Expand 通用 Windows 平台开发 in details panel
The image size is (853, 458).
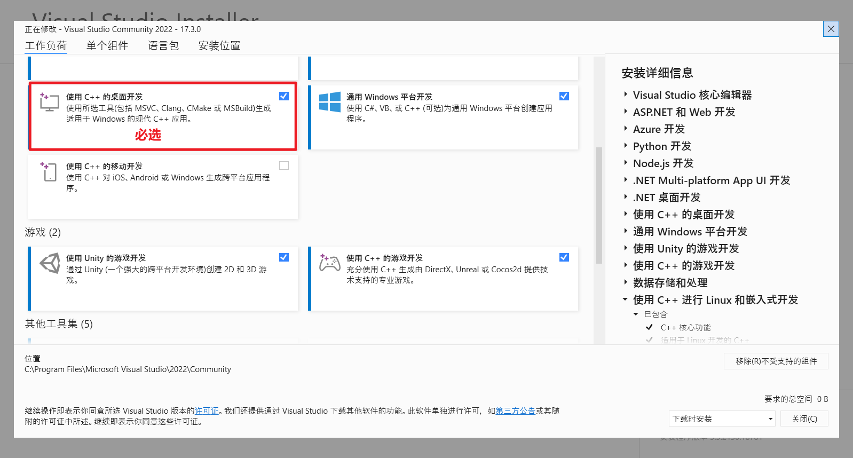pos(626,231)
